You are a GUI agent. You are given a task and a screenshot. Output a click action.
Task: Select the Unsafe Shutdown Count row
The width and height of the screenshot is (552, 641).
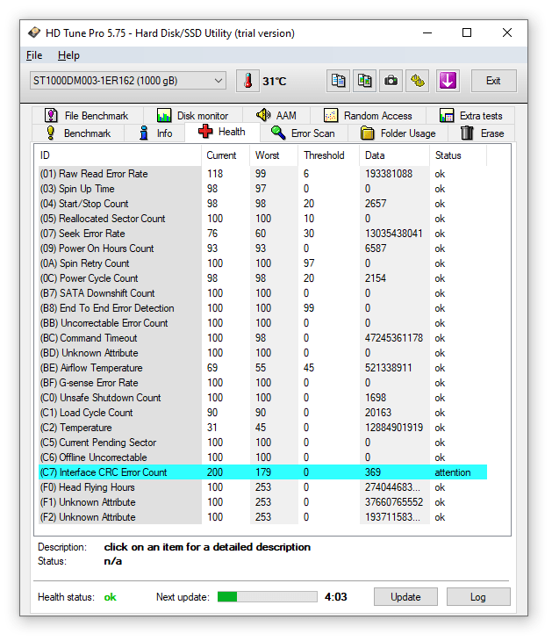tap(262, 398)
